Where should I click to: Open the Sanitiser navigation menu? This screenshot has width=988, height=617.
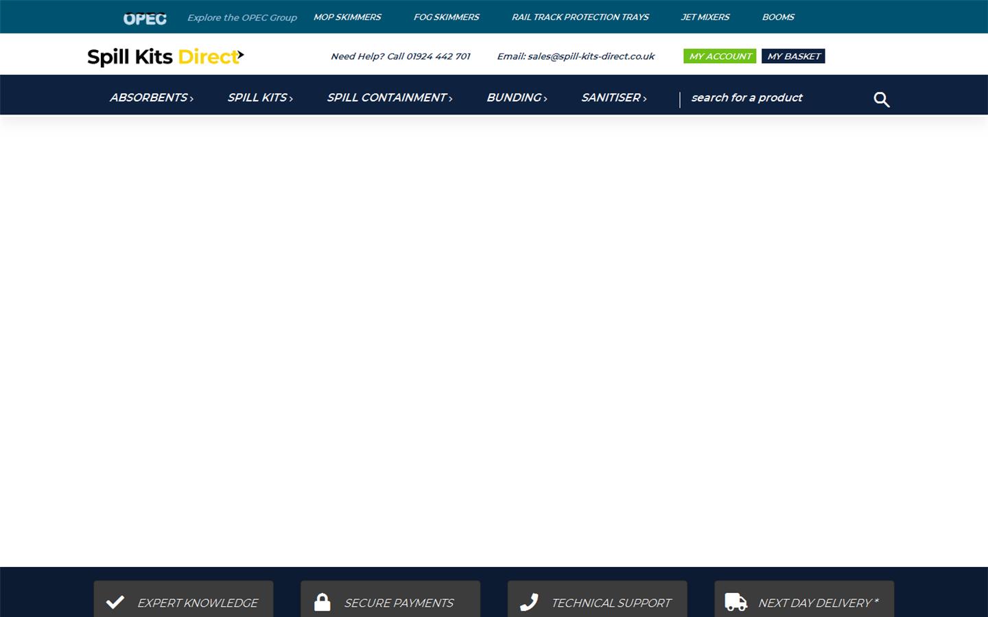tap(614, 98)
